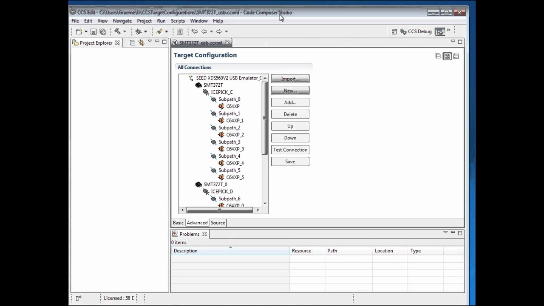Click the Forward navigation arrow
Screen dimensions: 544x306
[x=219, y=31]
